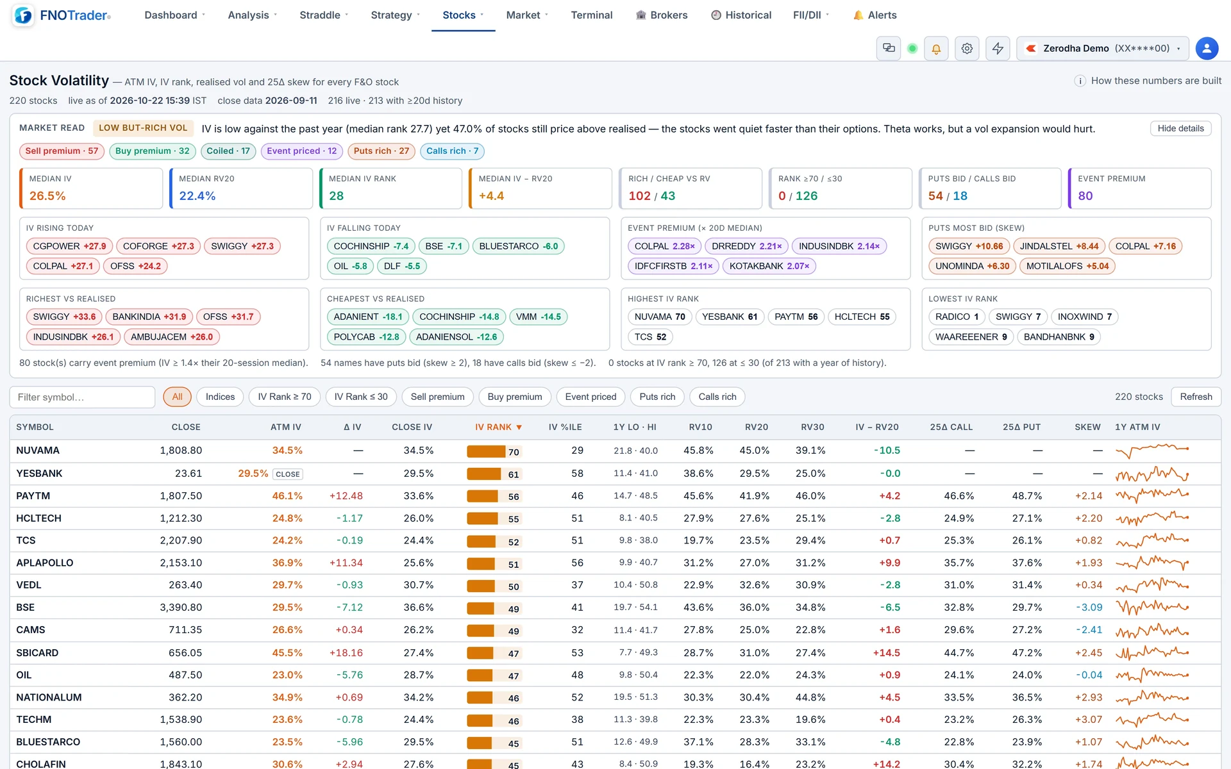Viewport: 1231px width, 769px height.
Task: Click the NUVAMA IV rank bar
Action: click(x=494, y=451)
